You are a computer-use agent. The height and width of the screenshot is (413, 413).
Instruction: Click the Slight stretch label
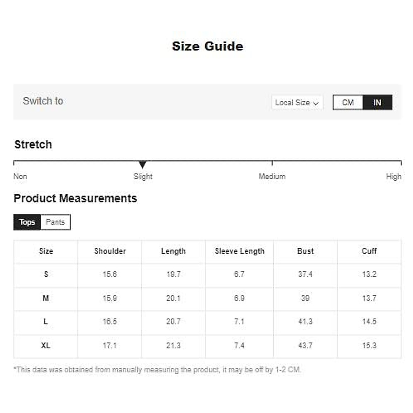143,177
